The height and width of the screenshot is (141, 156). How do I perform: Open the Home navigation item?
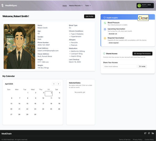coord(64,6)
